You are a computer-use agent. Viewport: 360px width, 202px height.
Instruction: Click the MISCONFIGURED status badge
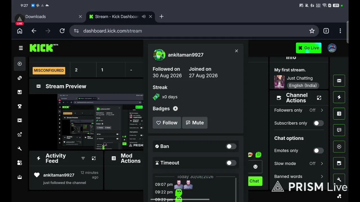tap(49, 70)
